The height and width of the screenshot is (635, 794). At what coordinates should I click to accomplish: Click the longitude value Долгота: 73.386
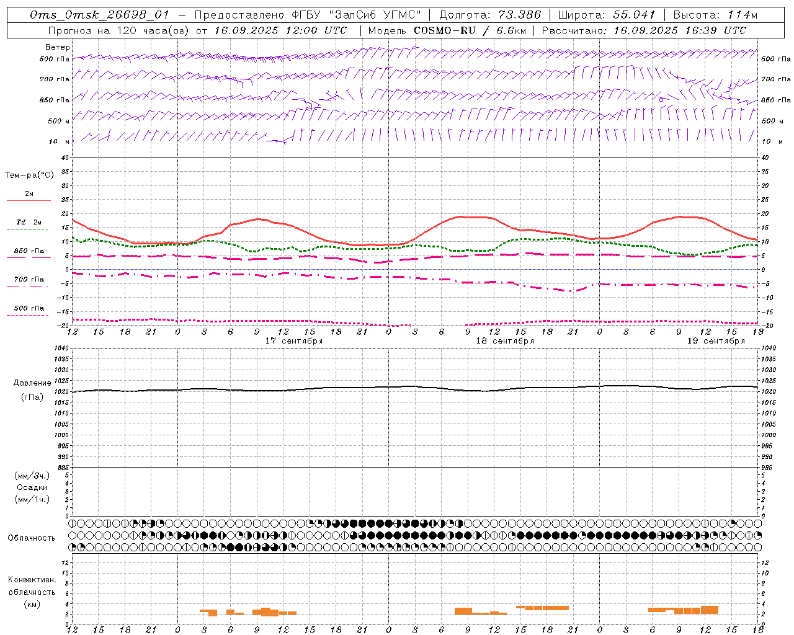490,15
